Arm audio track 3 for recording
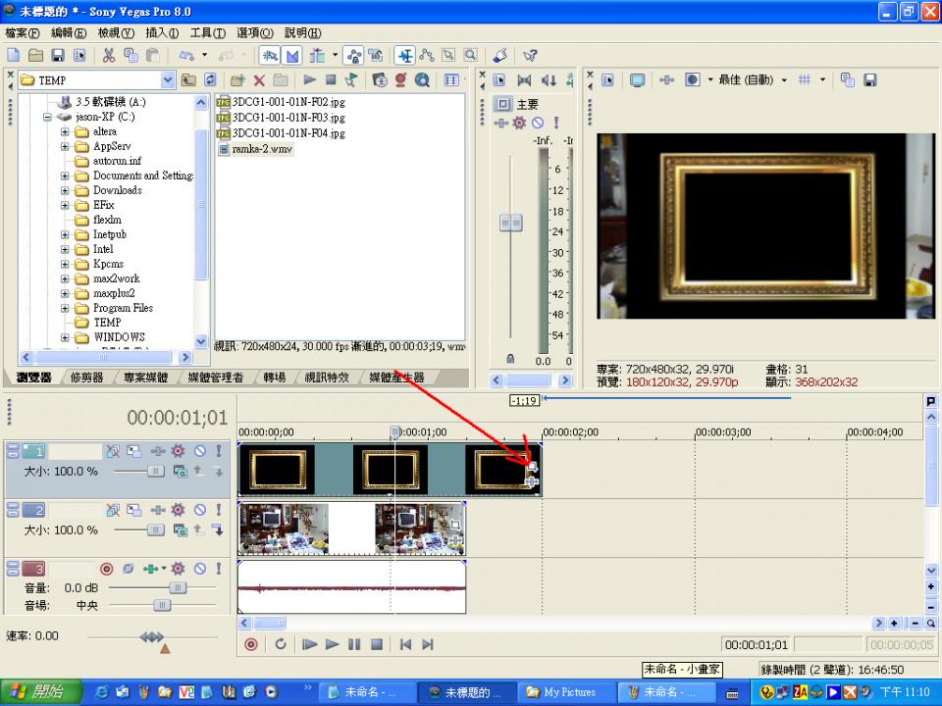The image size is (942, 706). coord(107,569)
